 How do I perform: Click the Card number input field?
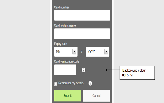[x=82, y=15]
